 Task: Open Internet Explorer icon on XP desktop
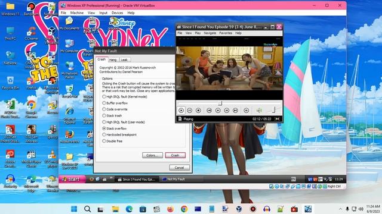(69, 115)
